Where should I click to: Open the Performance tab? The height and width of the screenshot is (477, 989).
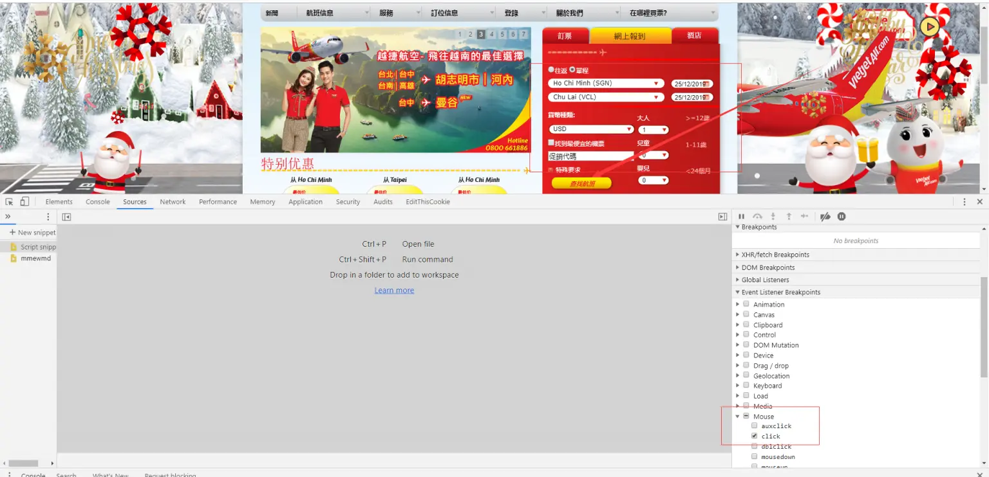218,202
